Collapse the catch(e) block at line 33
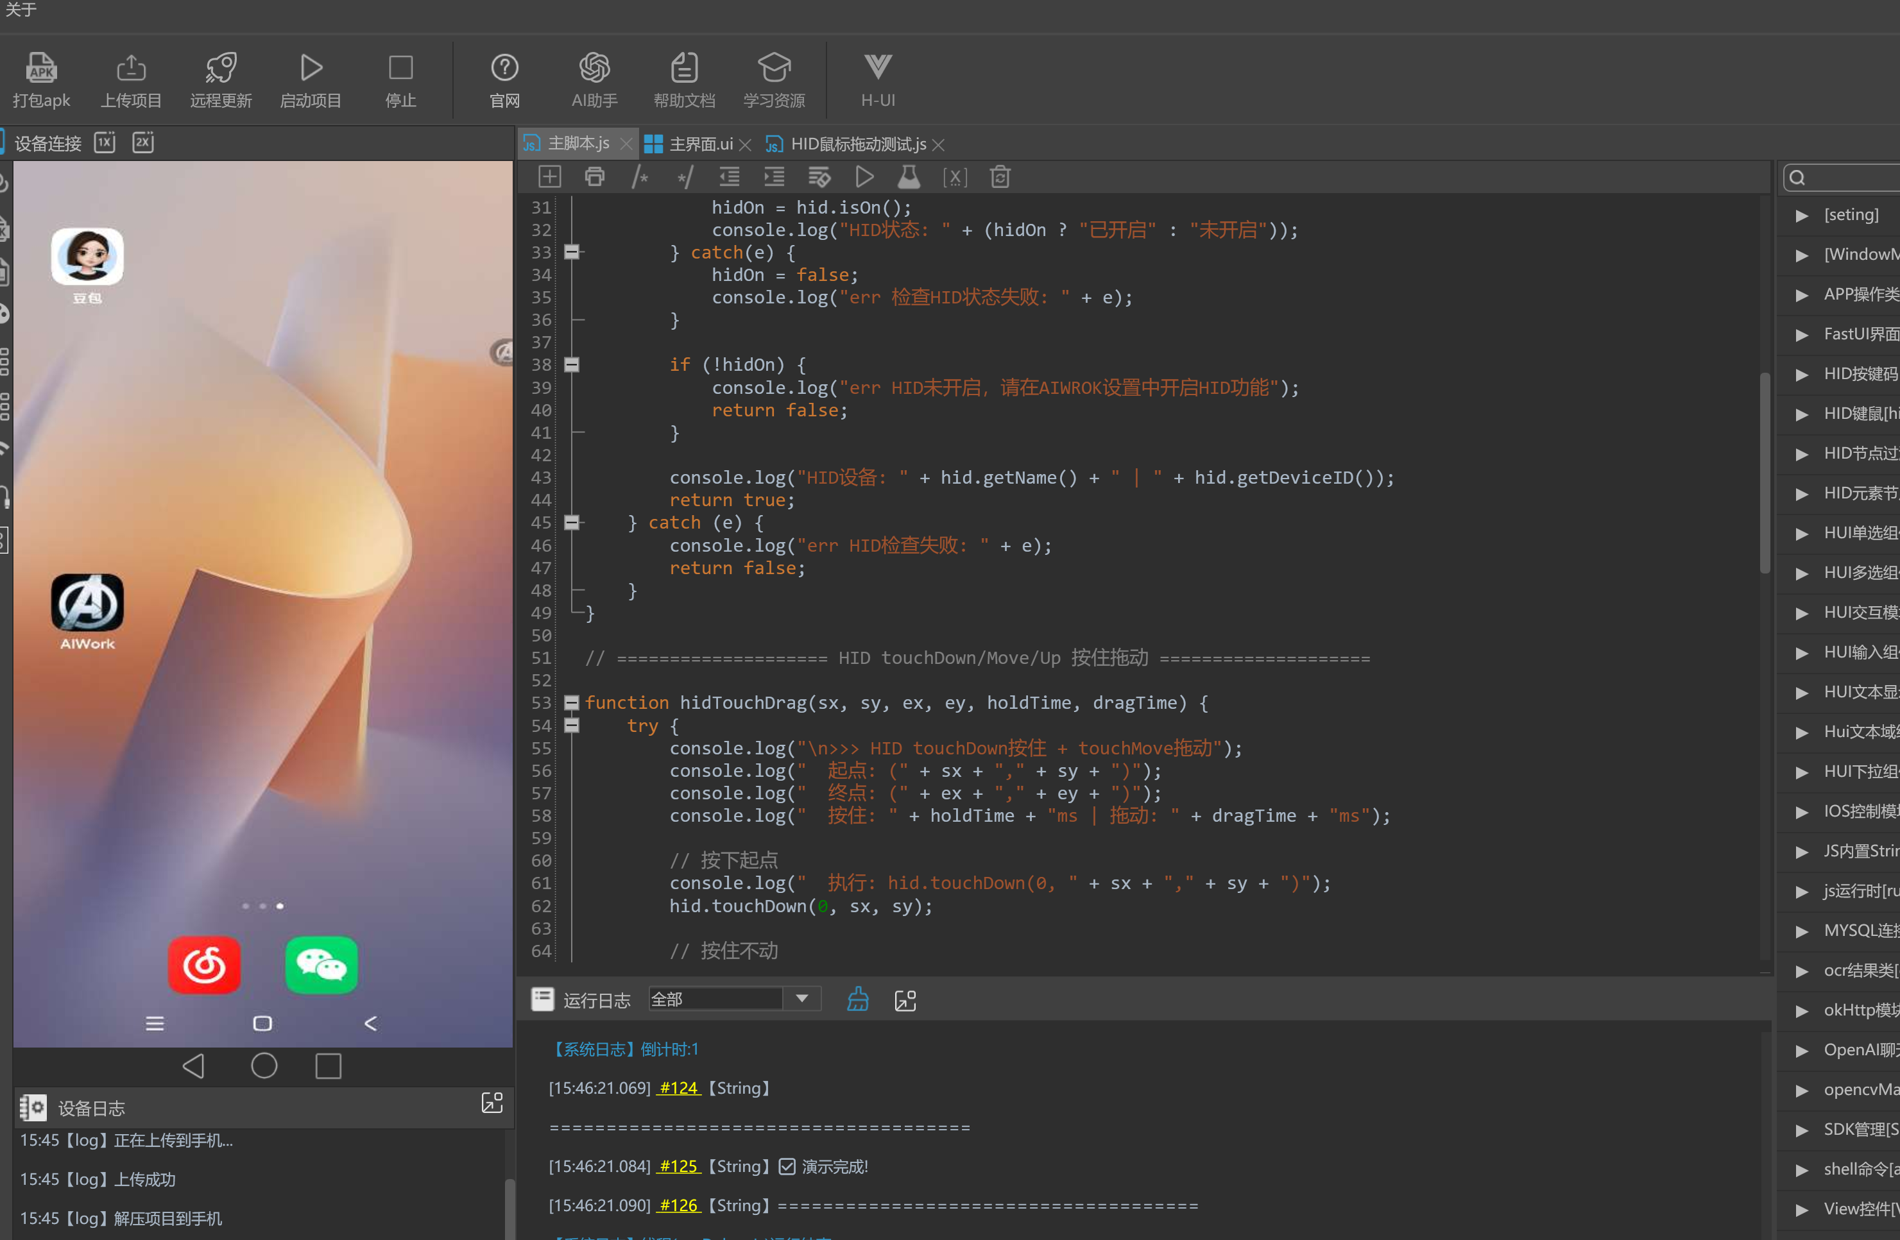1900x1240 pixels. pyautogui.click(x=572, y=252)
